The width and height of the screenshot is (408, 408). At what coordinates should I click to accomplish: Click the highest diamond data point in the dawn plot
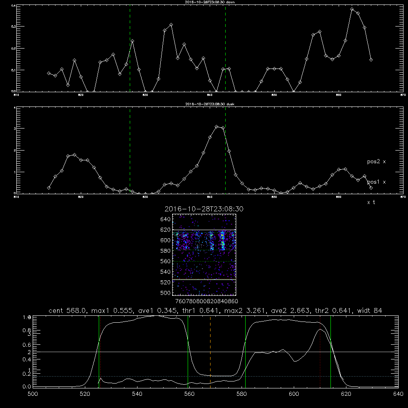click(352, 9)
